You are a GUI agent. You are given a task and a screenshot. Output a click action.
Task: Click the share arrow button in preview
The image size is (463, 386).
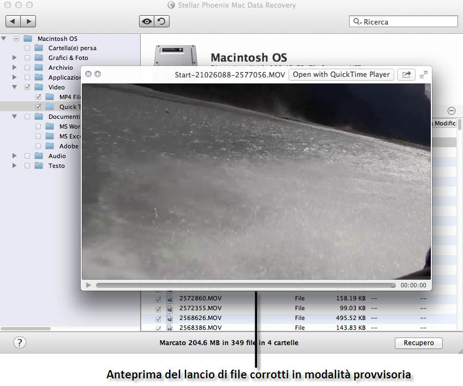pyautogui.click(x=406, y=74)
